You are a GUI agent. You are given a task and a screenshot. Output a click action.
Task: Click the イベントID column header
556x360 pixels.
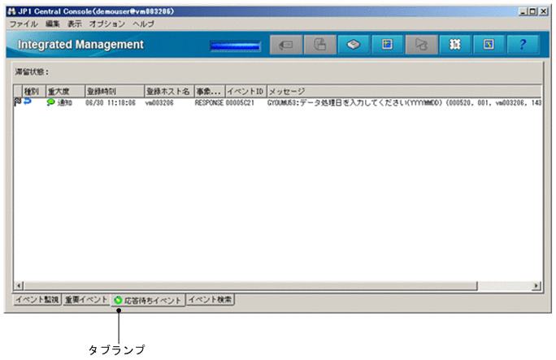245,91
